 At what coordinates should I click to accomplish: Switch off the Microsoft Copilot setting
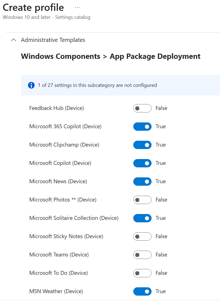(x=142, y=163)
